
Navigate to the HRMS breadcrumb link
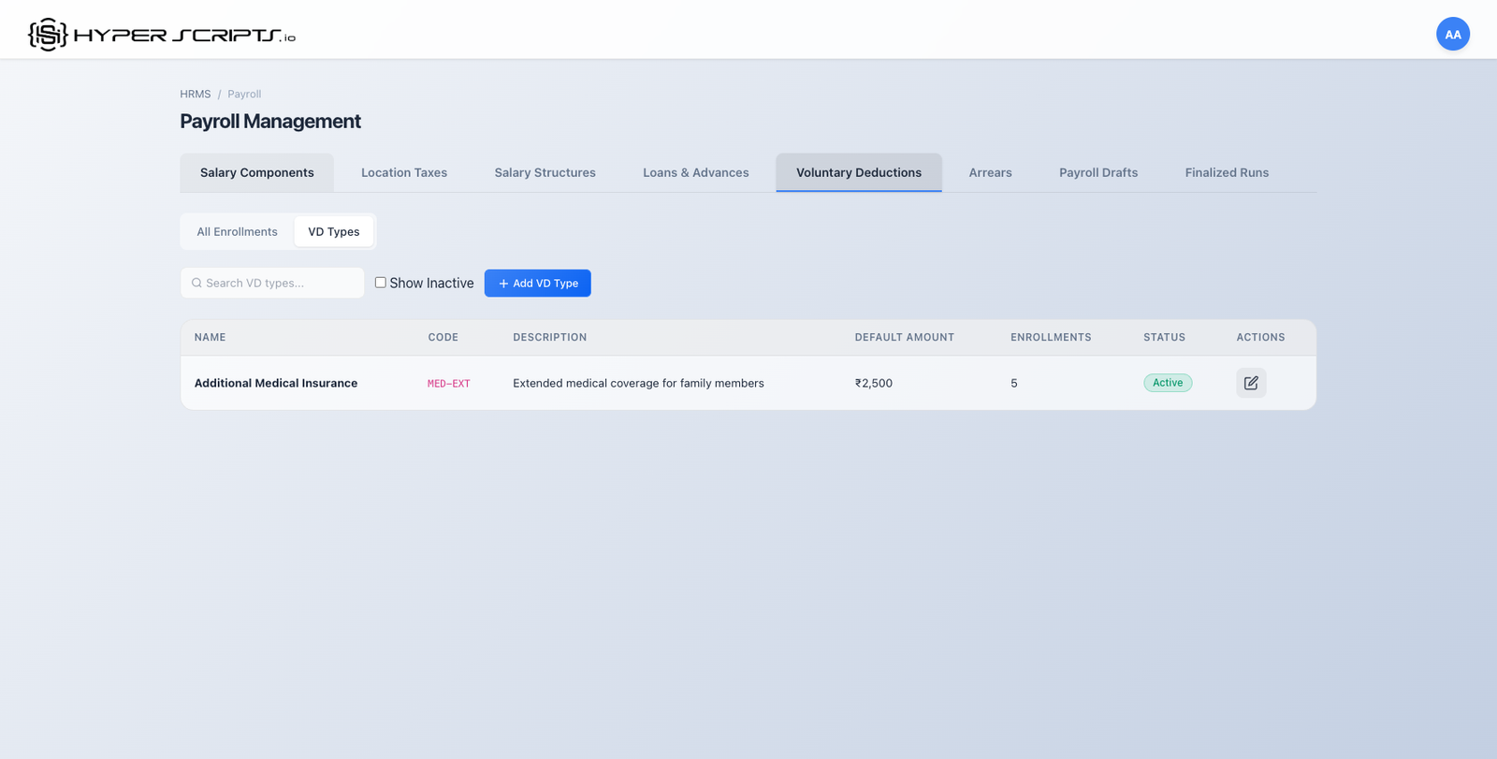point(196,94)
